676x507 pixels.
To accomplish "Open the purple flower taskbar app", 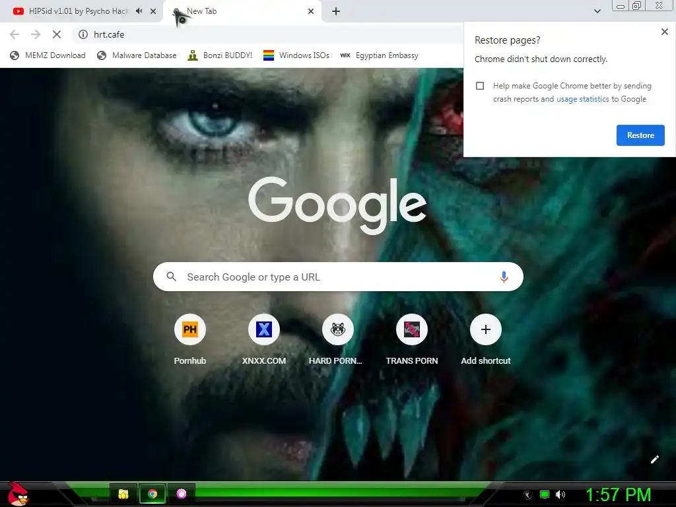I will (x=182, y=494).
